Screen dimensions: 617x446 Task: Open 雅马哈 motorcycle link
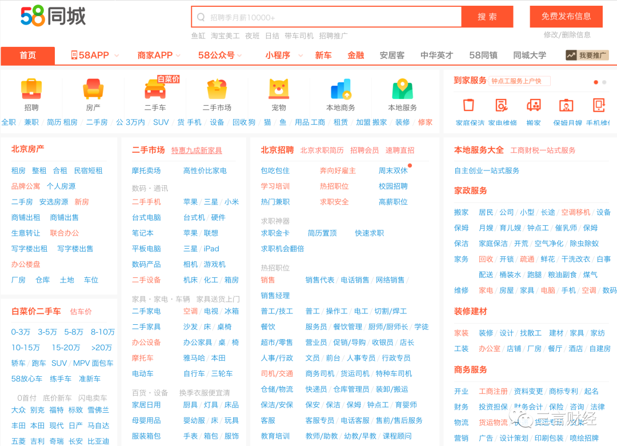[194, 358]
